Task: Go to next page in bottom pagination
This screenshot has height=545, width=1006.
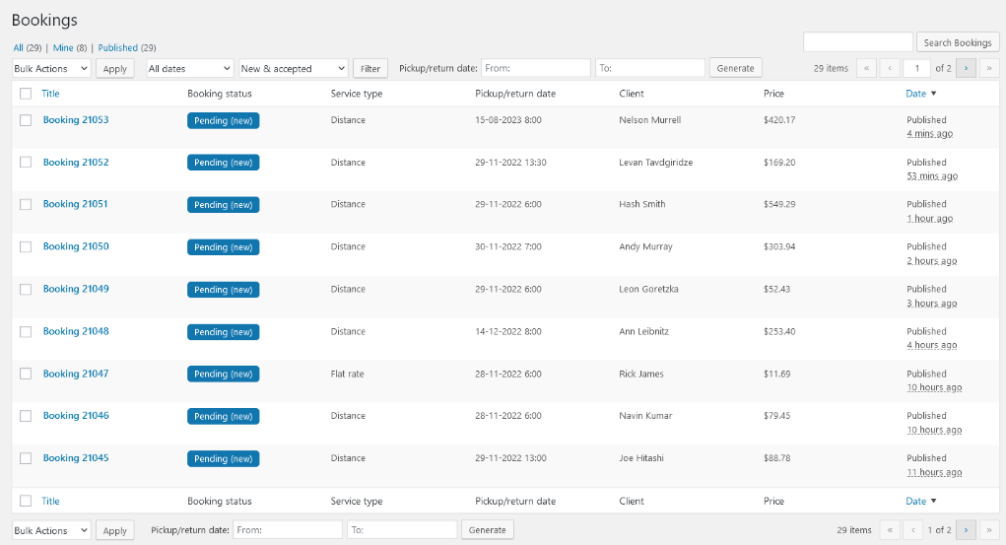Action: pos(966,530)
